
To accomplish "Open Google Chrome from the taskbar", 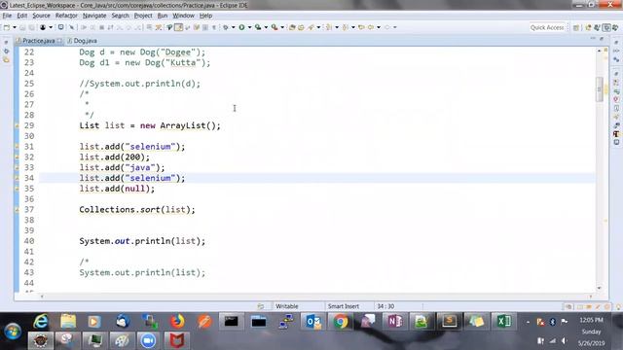I will click(341, 321).
